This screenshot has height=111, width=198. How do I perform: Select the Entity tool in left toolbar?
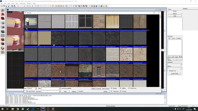tap(3, 23)
